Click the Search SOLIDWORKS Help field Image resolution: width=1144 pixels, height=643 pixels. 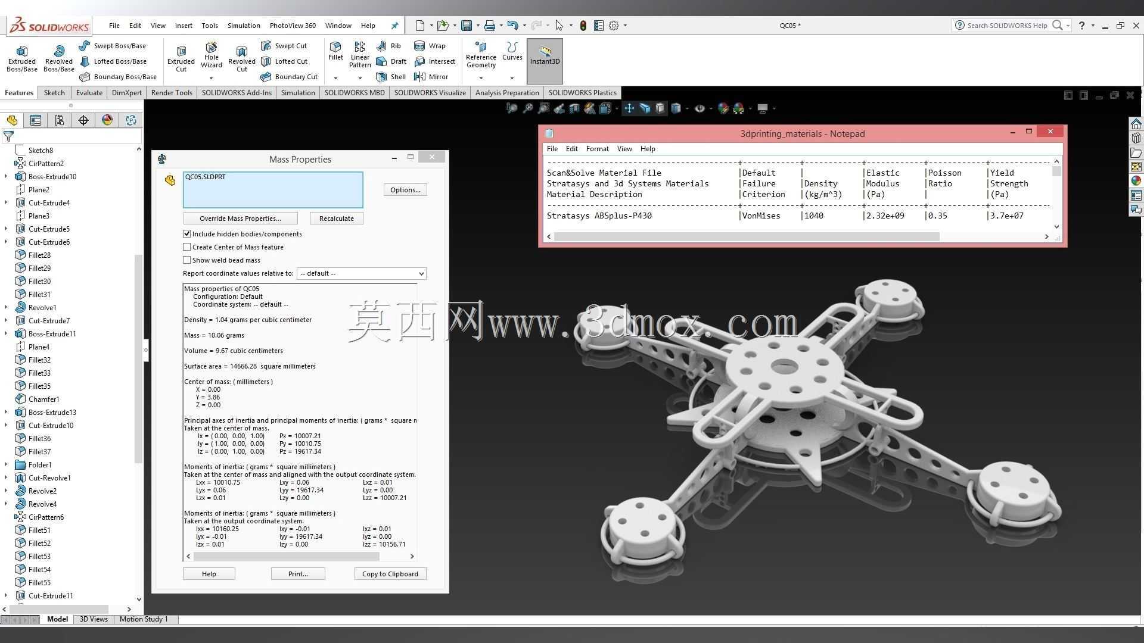click(1007, 26)
